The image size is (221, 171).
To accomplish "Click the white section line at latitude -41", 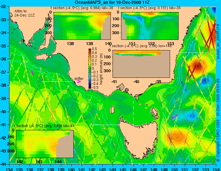I will click(x=105, y=125).
